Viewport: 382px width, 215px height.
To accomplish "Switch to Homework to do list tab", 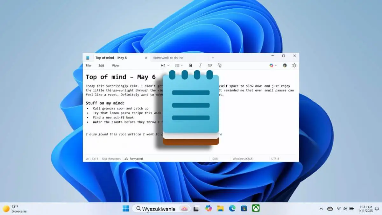I will click(168, 58).
